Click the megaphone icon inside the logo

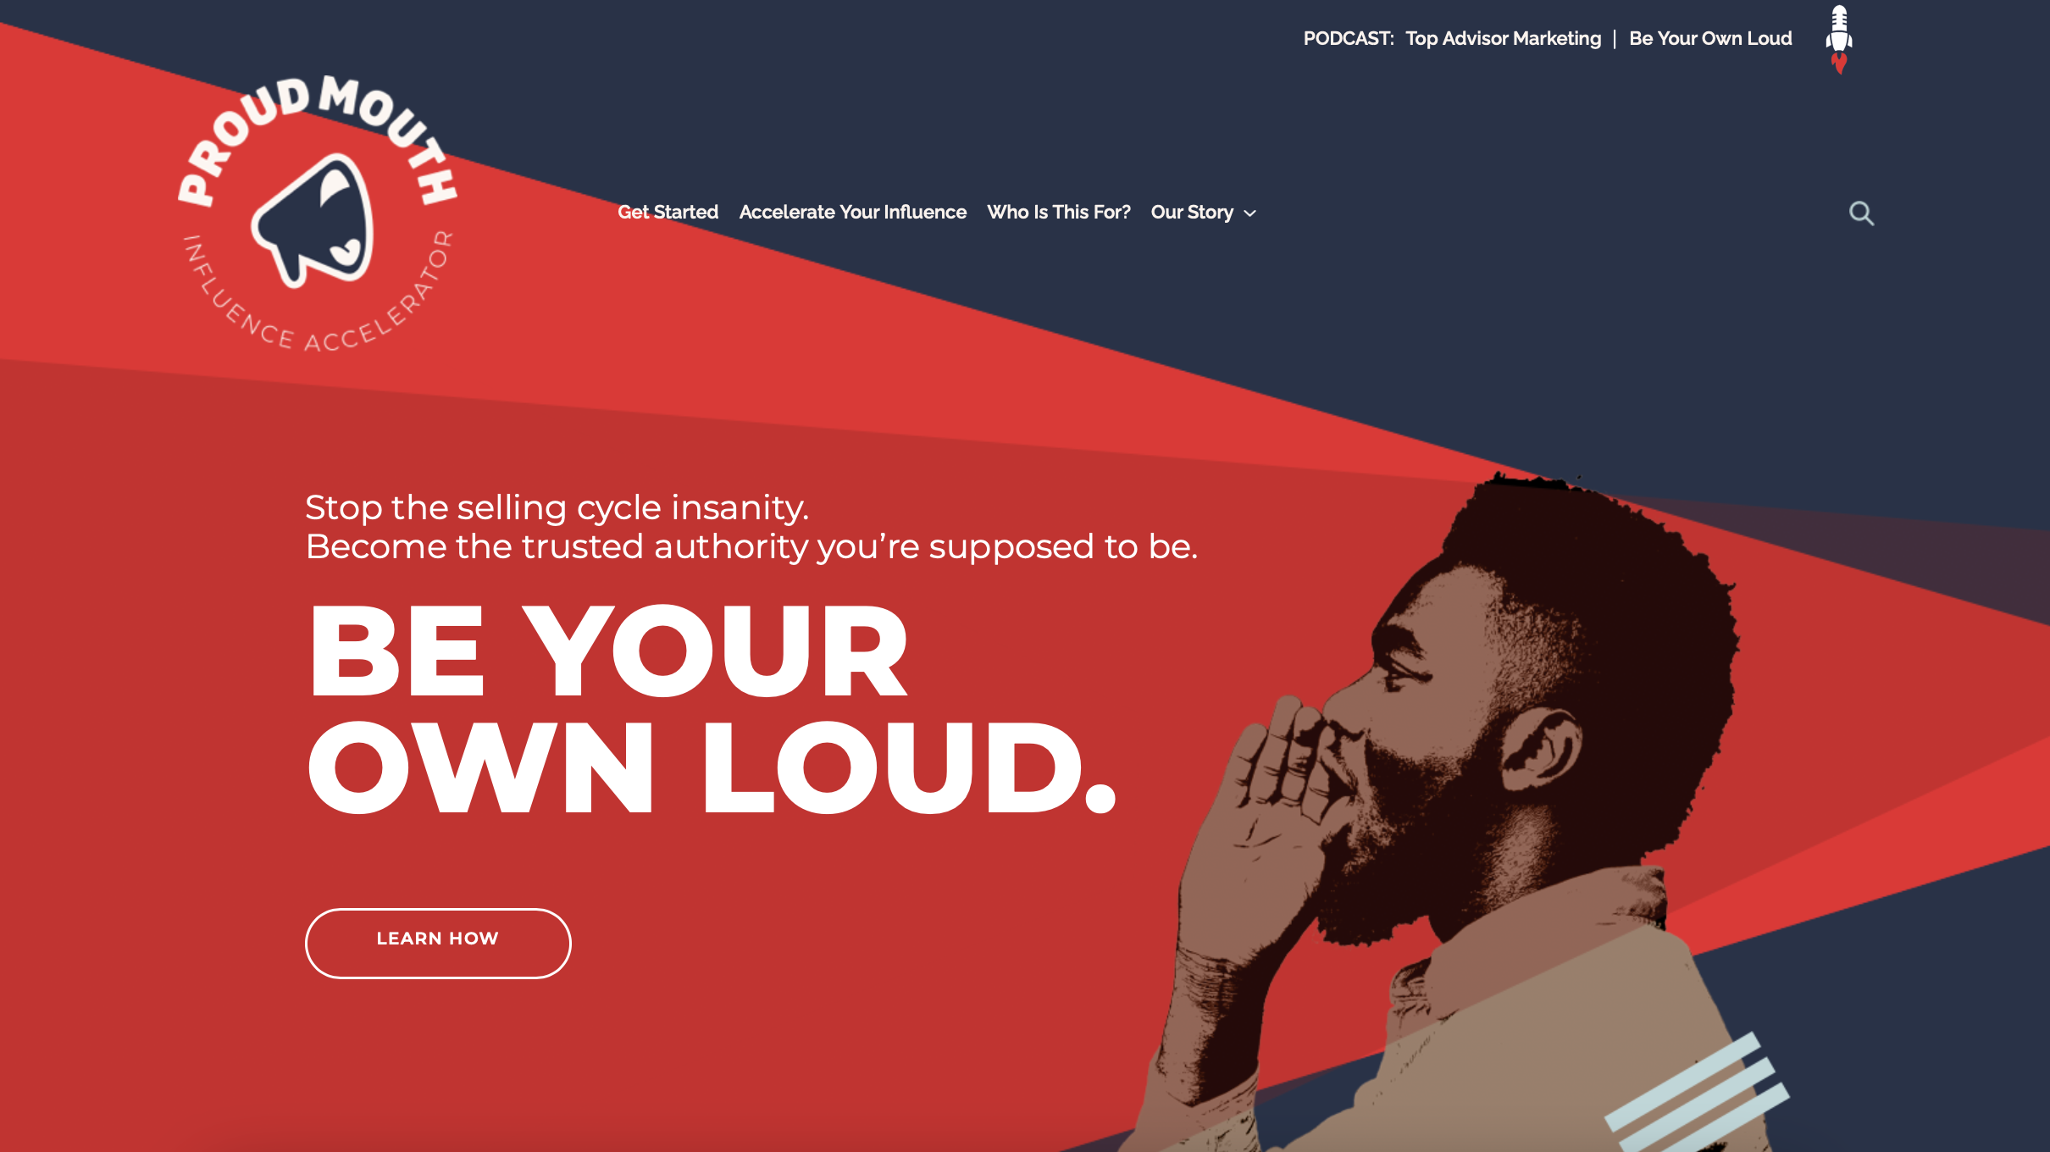[314, 221]
